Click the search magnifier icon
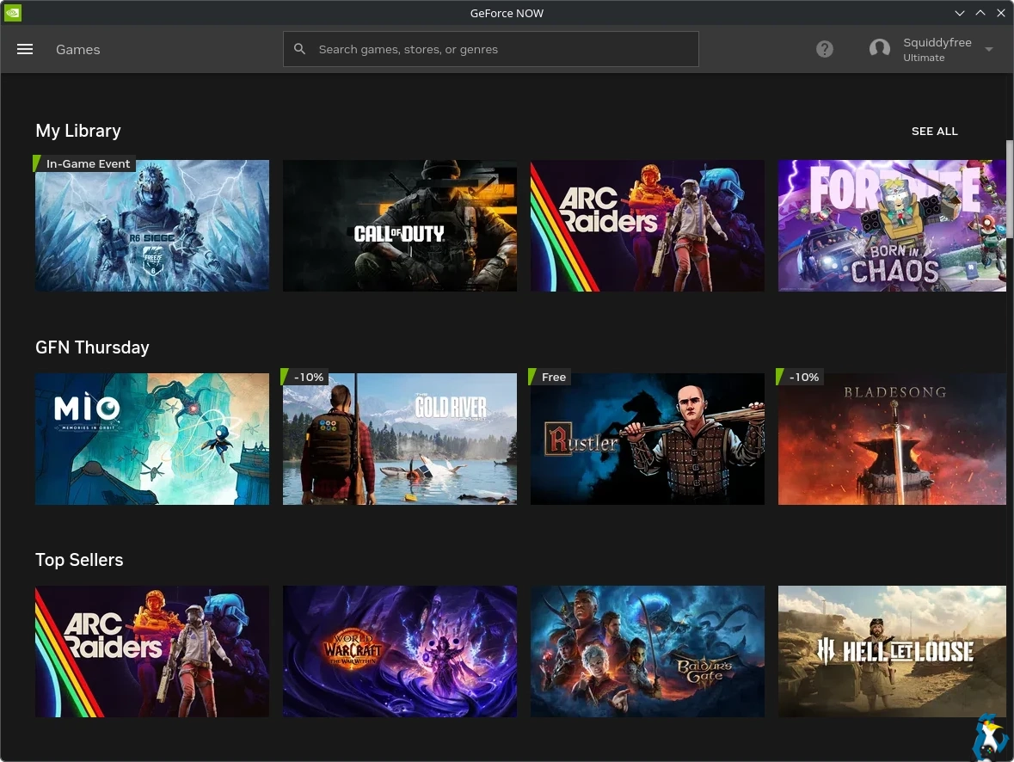Image resolution: width=1014 pixels, height=762 pixels. click(x=299, y=49)
